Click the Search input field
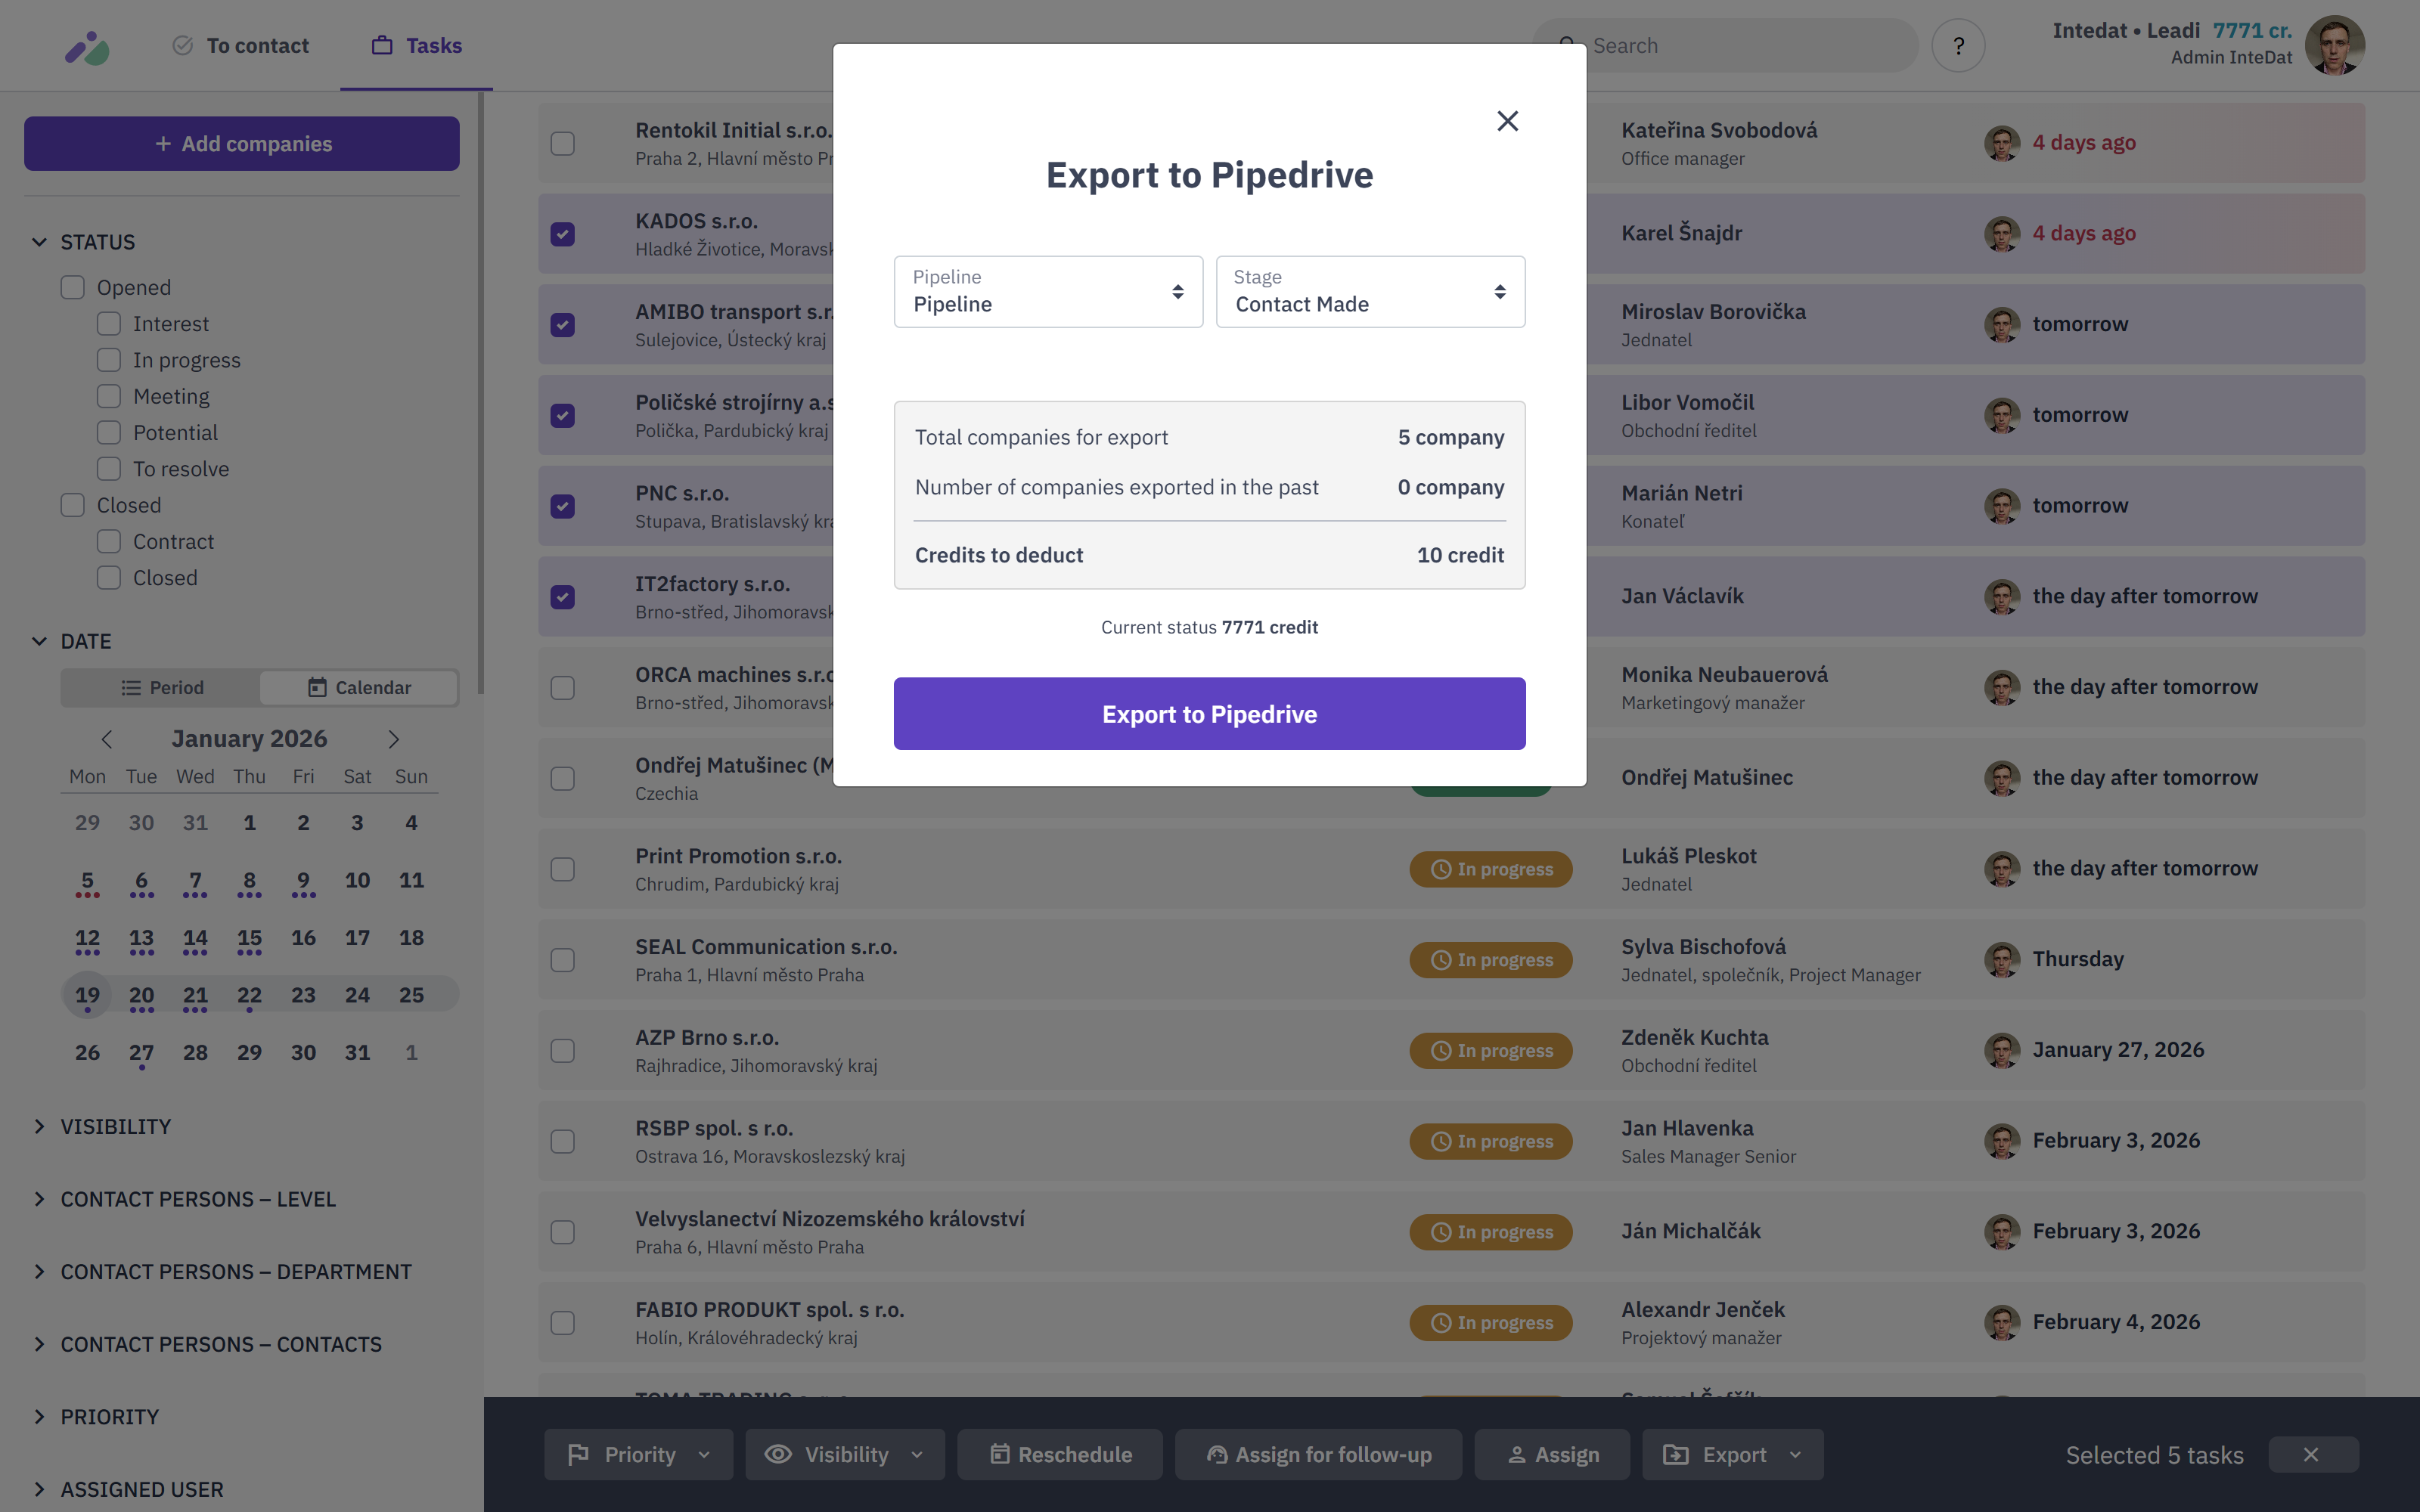 coord(1740,46)
